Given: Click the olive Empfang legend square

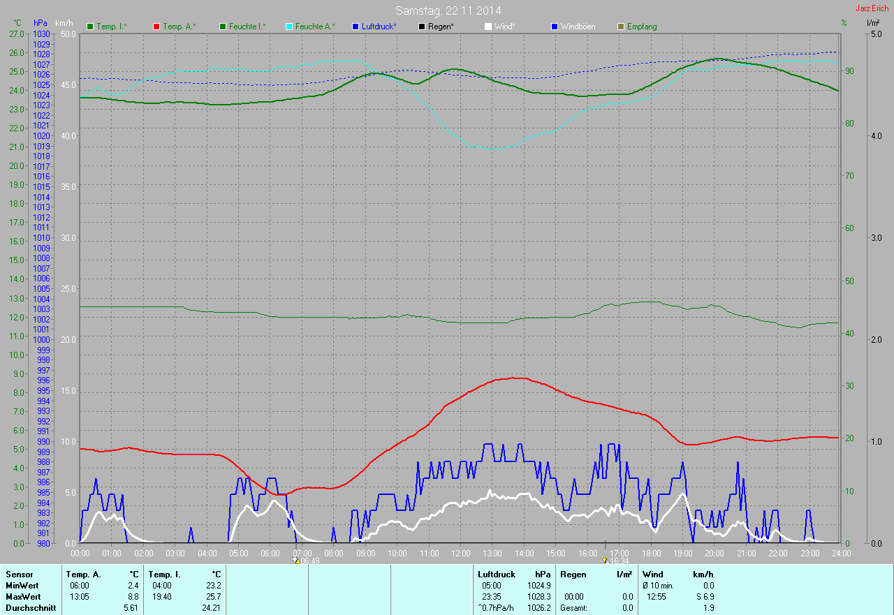Looking at the screenshot, I should click(x=621, y=27).
